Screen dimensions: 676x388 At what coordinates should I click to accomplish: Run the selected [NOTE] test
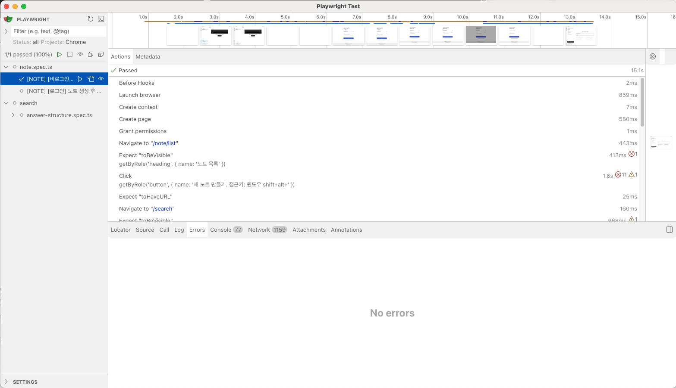80,79
